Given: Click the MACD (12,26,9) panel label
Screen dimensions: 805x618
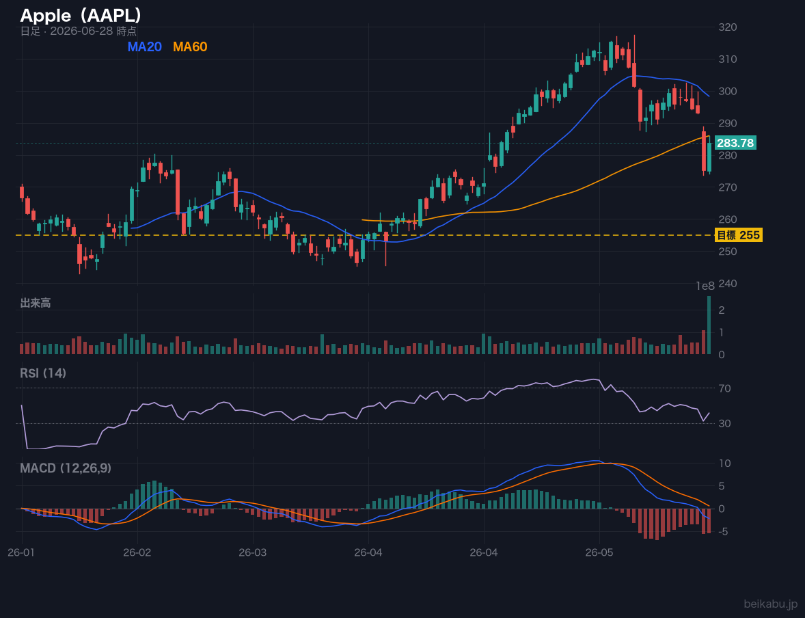Looking at the screenshot, I should (66, 468).
